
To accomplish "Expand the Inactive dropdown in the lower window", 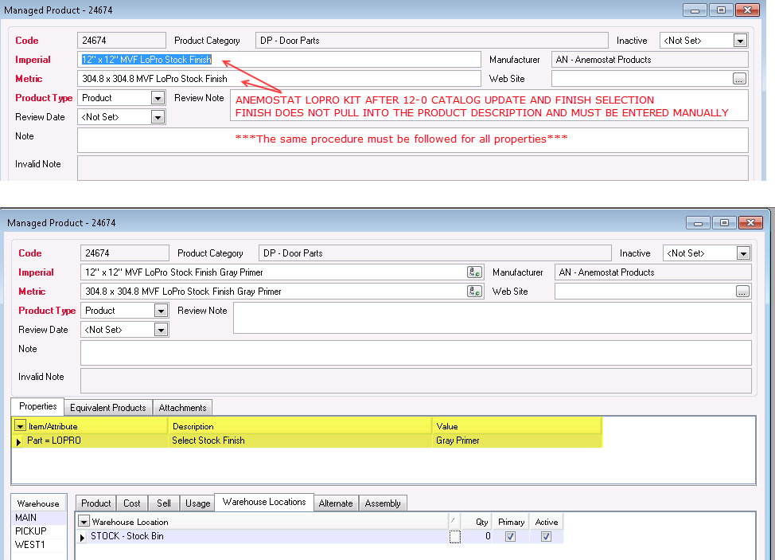I will click(742, 253).
